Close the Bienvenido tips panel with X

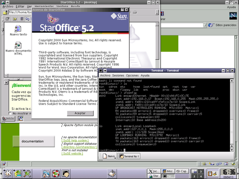(x=6, y=83)
